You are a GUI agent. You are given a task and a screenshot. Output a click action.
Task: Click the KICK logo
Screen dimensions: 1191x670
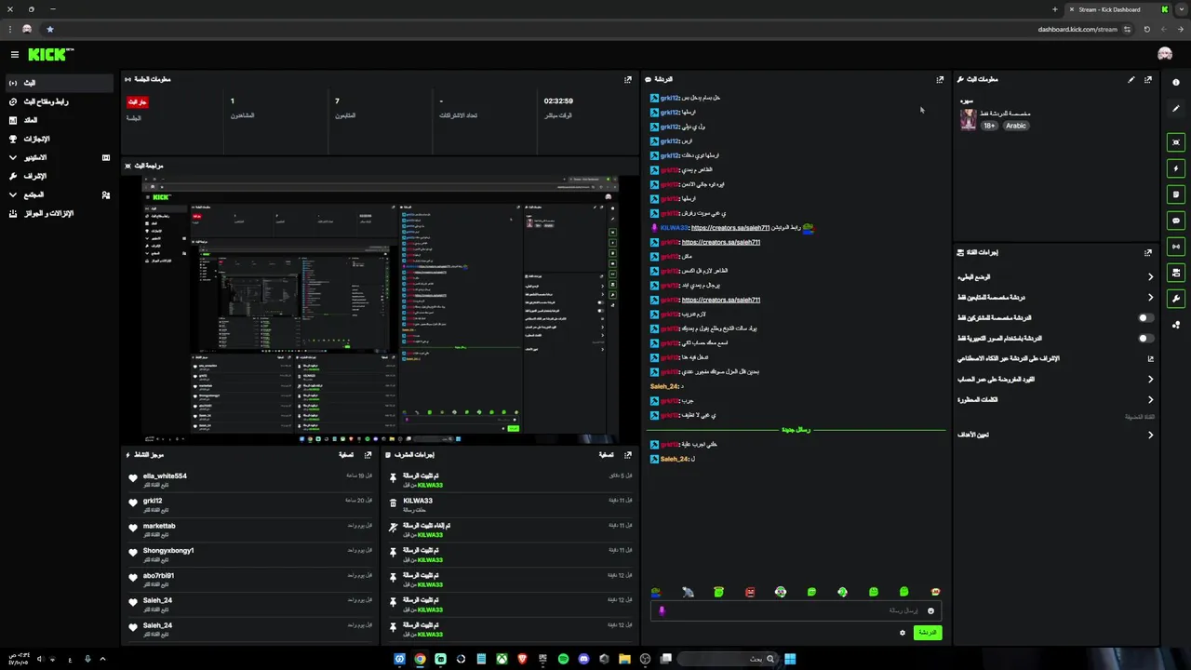point(50,55)
